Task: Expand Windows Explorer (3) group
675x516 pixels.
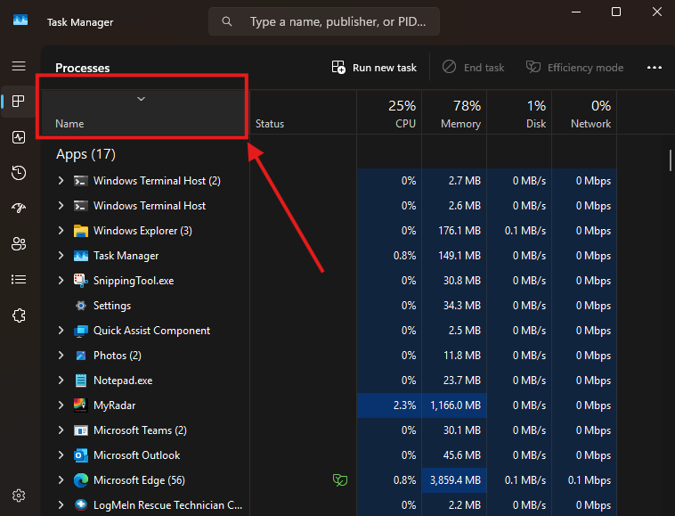Action: pos(61,231)
